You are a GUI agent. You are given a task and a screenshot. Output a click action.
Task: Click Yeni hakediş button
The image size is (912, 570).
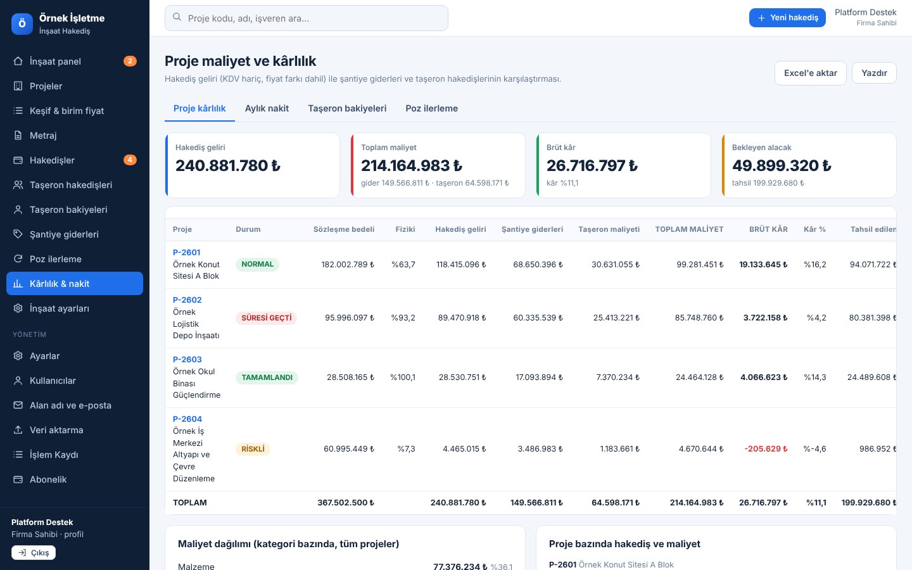[x=787, y=18]
